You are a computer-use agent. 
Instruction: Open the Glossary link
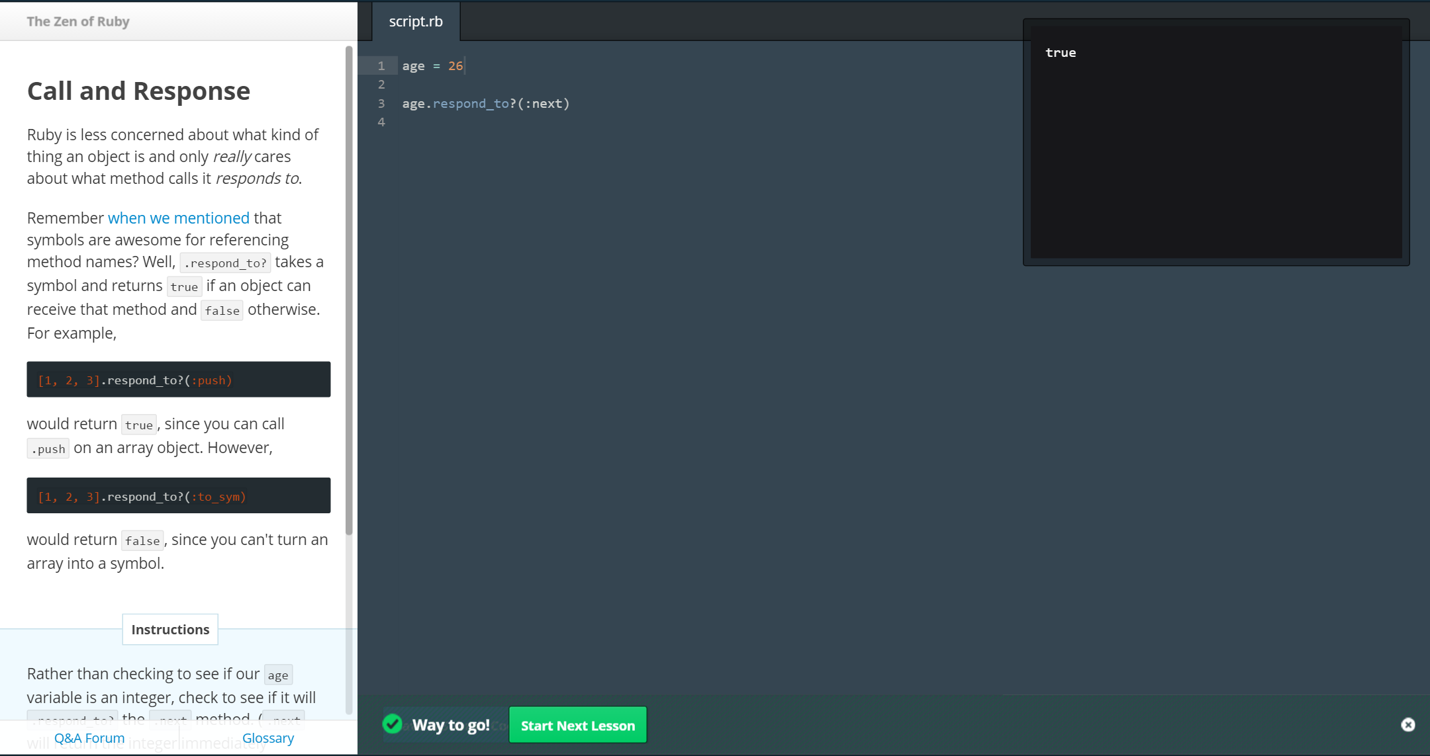pyautogui.click(x=268, y=738)
